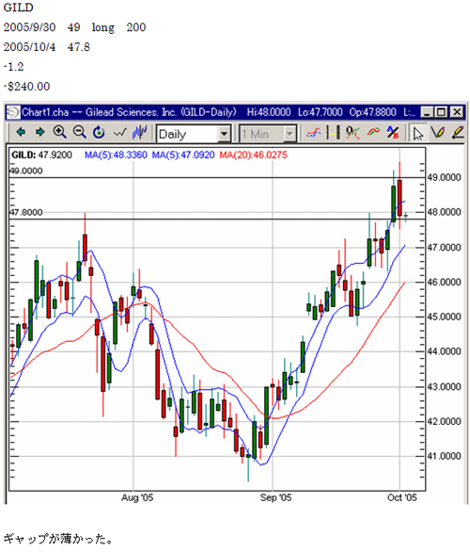Zoom in with the plus magnifier

point(60,133)
